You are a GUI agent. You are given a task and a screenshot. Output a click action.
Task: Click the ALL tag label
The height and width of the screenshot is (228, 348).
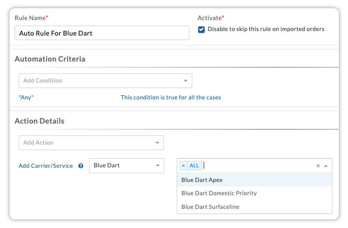pyautogui.click(x=195, y=166)
